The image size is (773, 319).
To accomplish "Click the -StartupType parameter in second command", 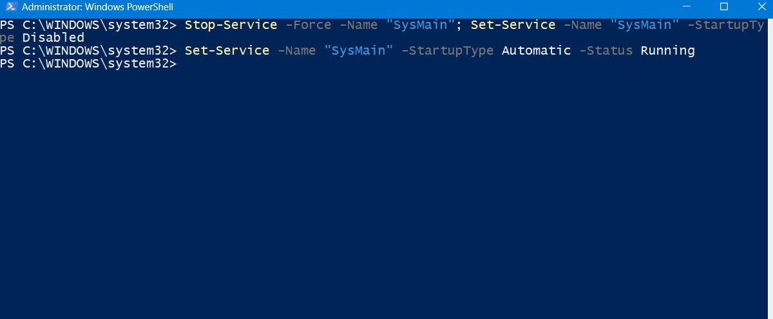I will tap(447, 51).
